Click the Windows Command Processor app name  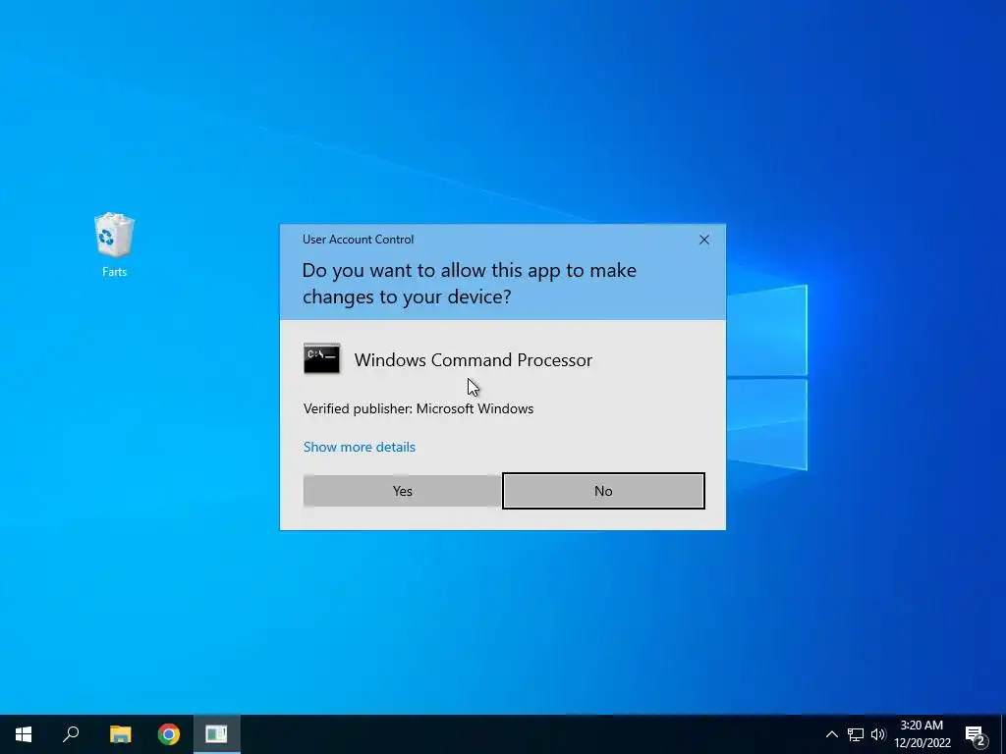pyautogui.click(x=473, y=359)
